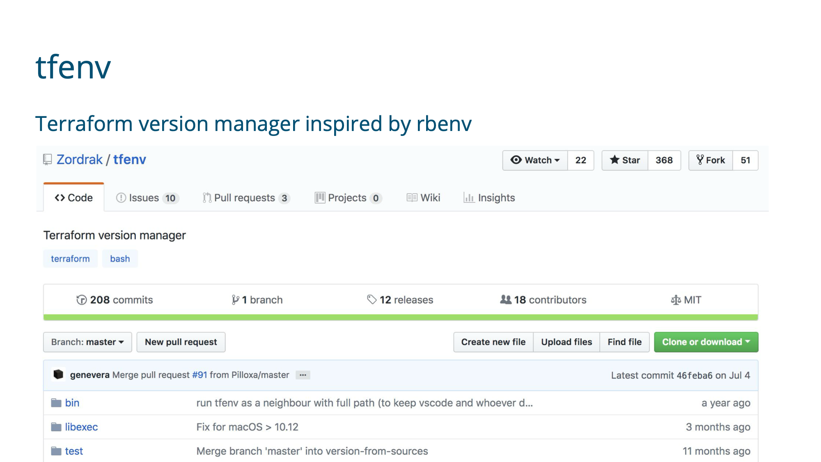Click the Upload files button
The width and height of the screenshot is (821, 462).
click(566, 342)
